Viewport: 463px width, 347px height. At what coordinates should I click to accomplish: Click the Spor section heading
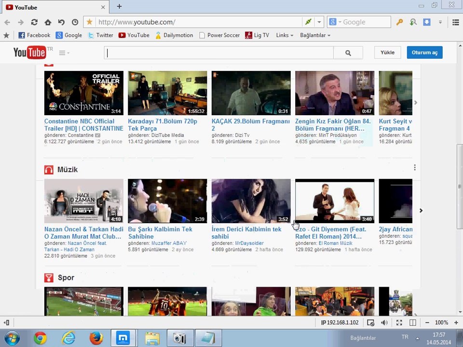tap(66, 278)
